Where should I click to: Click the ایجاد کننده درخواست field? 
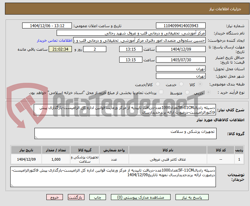139,40
